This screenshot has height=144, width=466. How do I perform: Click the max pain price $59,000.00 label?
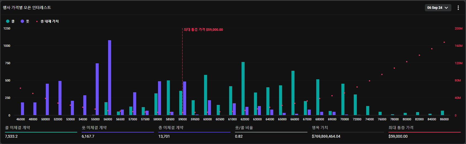203,30
